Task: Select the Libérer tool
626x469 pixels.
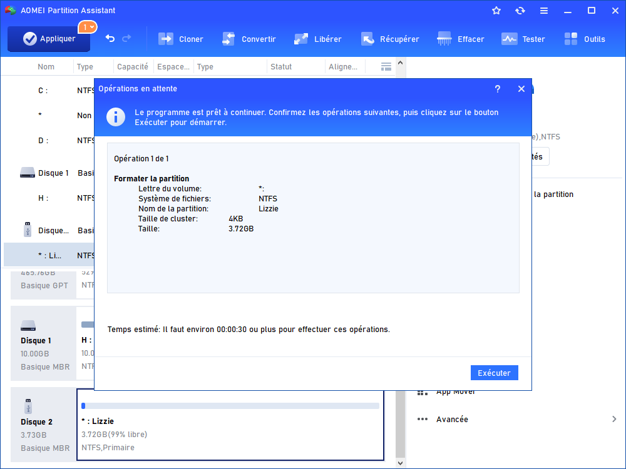Action: (x=317, y=38)
